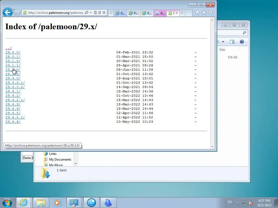Open the 29.1.0/ directory link

click(x=13, y=61)
